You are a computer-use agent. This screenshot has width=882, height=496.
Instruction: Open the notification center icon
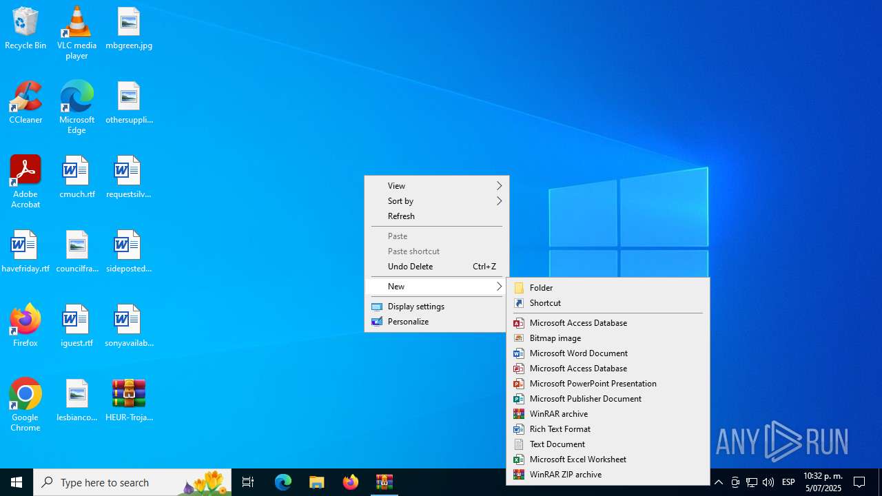point(860,482)
